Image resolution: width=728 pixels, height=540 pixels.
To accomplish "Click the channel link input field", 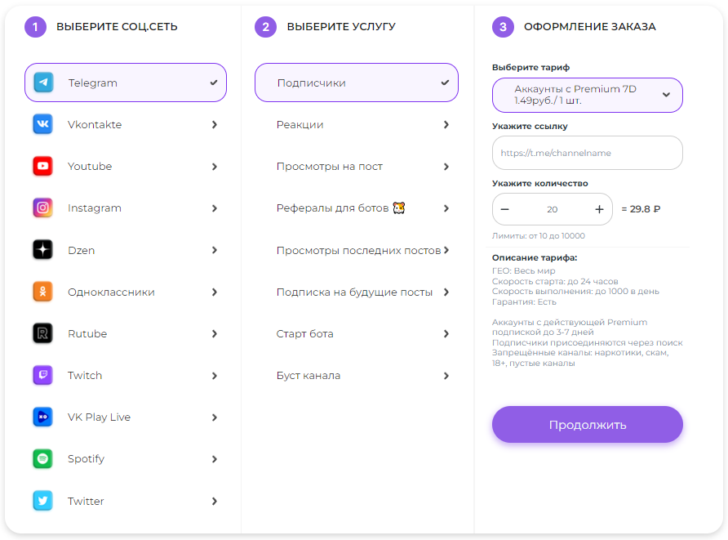I will pyautogui.click(x=587, y=153).
